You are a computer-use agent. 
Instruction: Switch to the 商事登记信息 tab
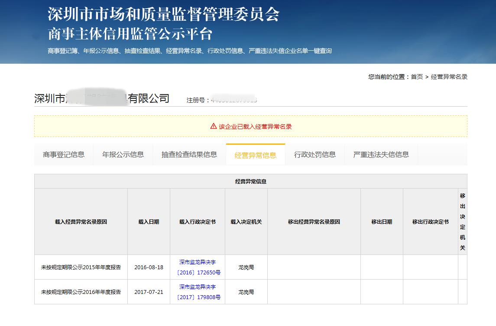point(63,154)
